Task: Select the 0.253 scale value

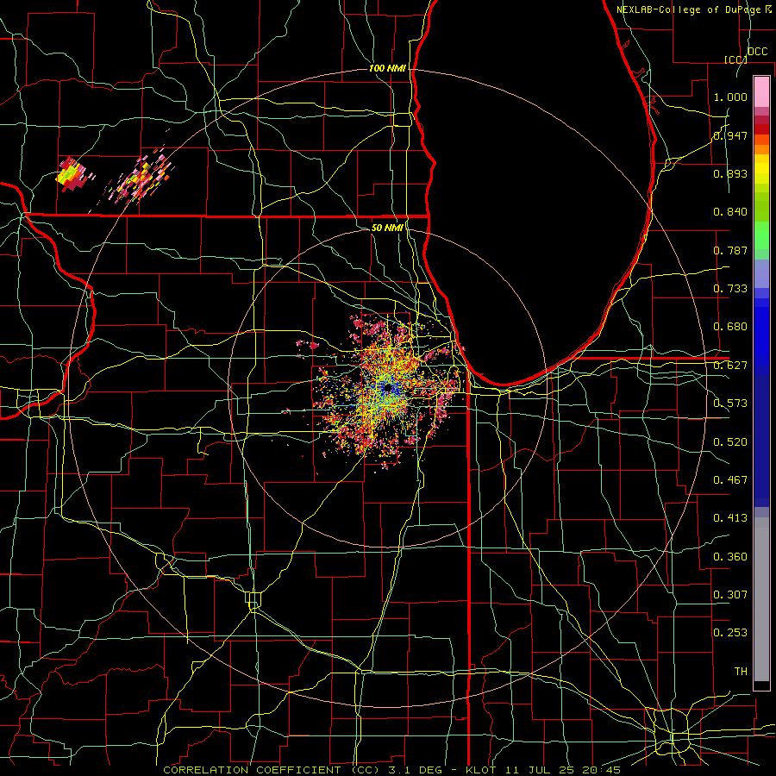Action: (730, 633)
